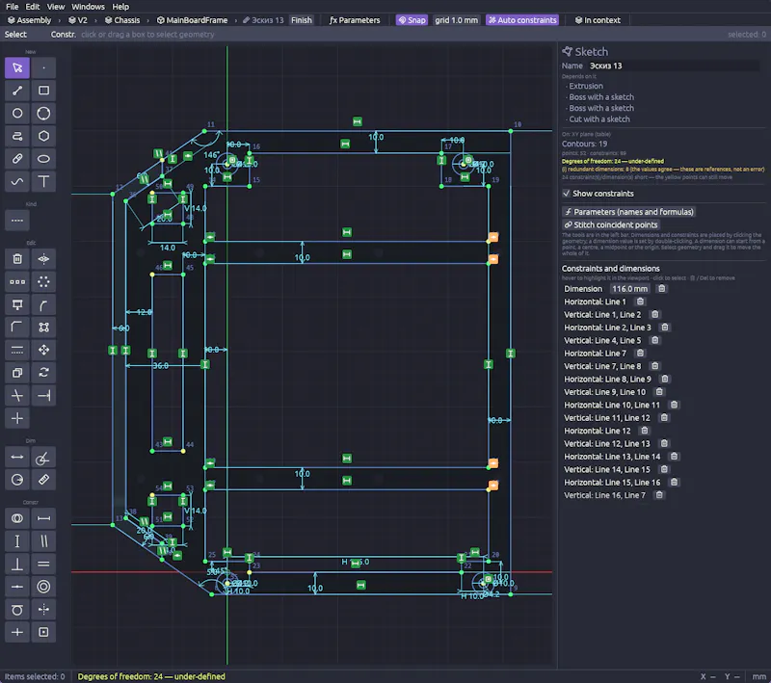Open Parameters (names and formulas)
Viewport: 771px width, 683px height.
pos(629,212)
